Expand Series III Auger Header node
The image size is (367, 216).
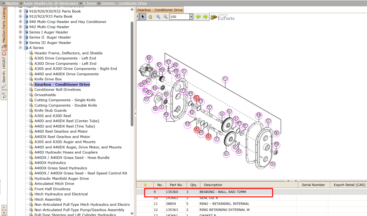pos(20,43)
